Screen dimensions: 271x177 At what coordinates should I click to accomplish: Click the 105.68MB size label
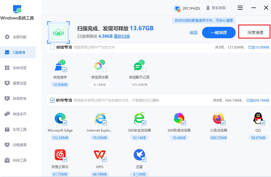tap(139, 85)
